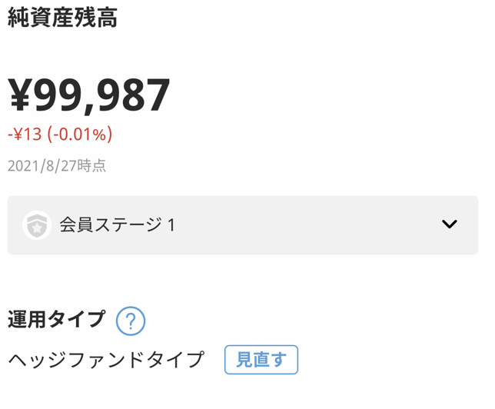Click the 純資産残高 heading
The width and height of the screenshot is (495, 409).
(x=62, y=18)
